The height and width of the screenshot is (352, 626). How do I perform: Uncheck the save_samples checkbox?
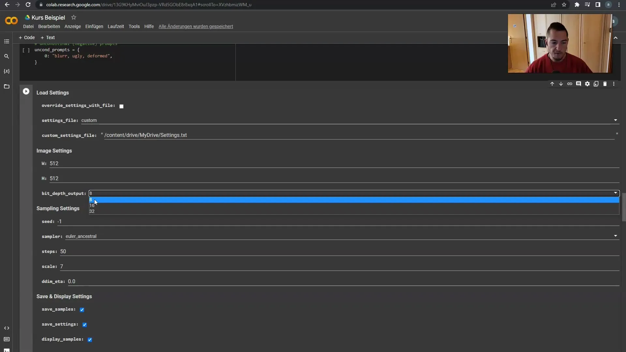tap(82, 310)
